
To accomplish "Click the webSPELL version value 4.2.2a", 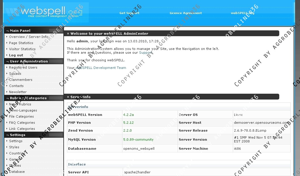I will point(128,115).
